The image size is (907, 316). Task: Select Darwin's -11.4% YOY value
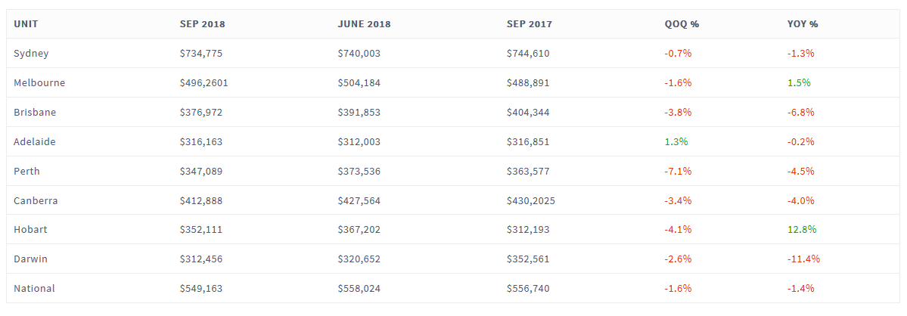803,259
